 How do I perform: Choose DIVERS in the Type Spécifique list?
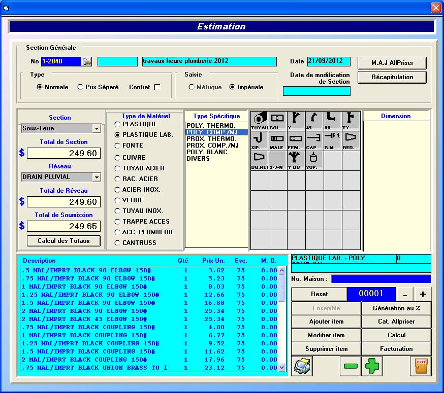click(198, 159)
